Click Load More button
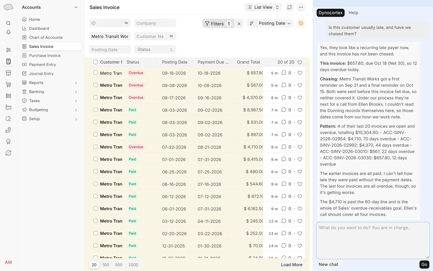Screen dimensions: 433x271 (292, 265)
